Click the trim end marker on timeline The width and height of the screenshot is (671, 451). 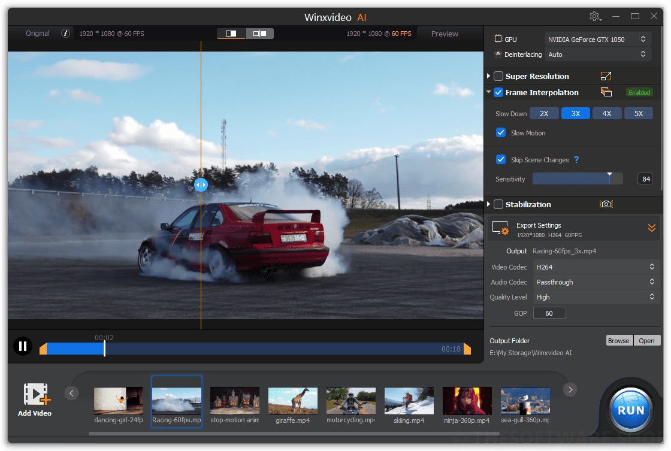[467, 349]
